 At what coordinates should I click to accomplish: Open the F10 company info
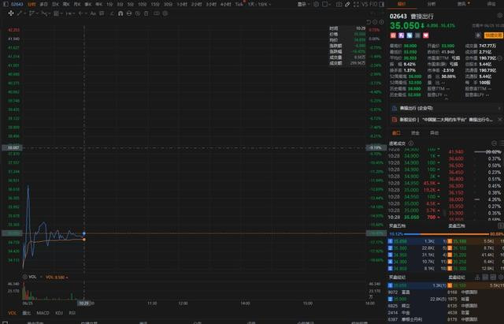coord(373,4)
